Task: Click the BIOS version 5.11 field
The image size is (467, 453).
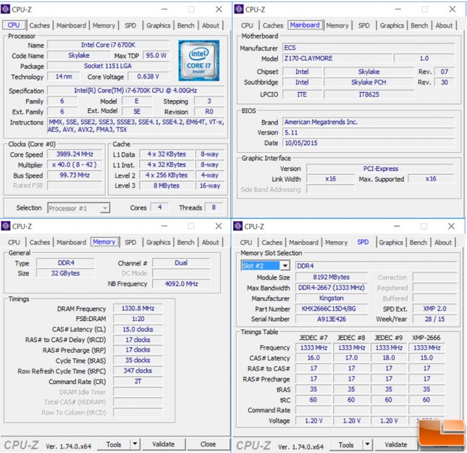Action: coord(369,133)
